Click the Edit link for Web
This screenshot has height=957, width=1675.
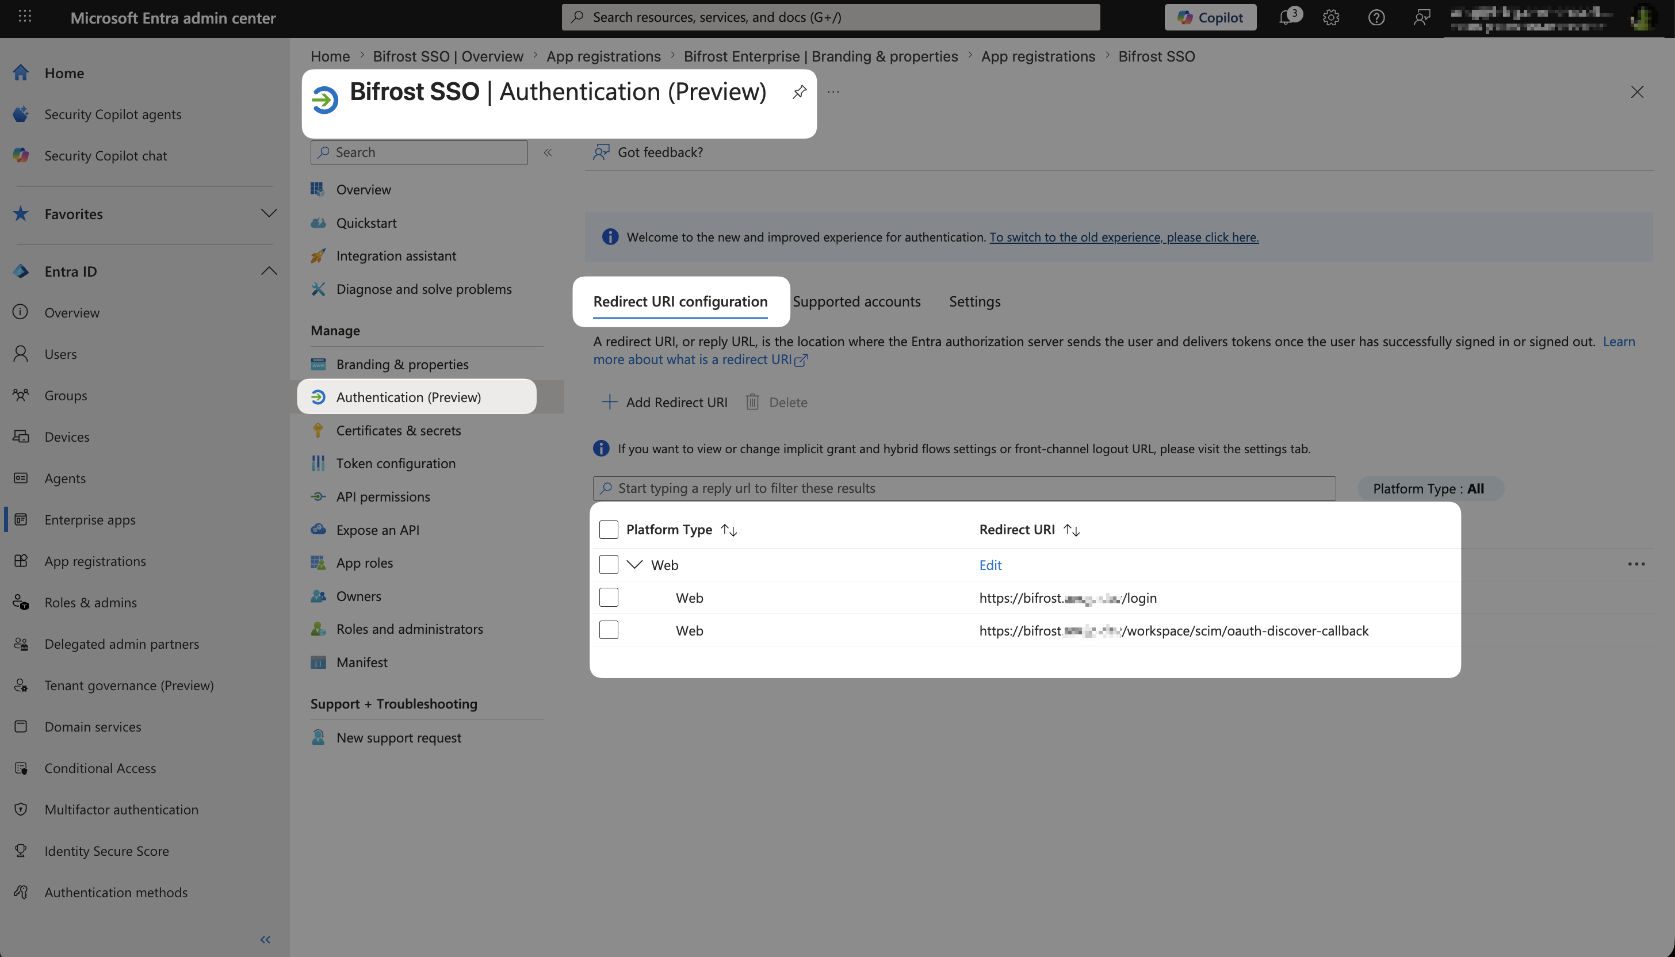pyautogui.click(x=991, y=565)
